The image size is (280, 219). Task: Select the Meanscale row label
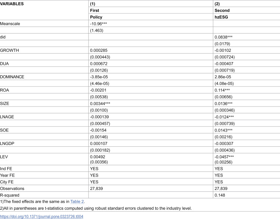point(10,24)
